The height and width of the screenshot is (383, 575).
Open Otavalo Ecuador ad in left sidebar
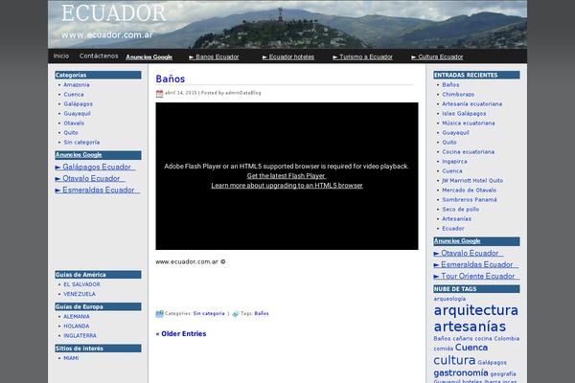click(90, 178)
